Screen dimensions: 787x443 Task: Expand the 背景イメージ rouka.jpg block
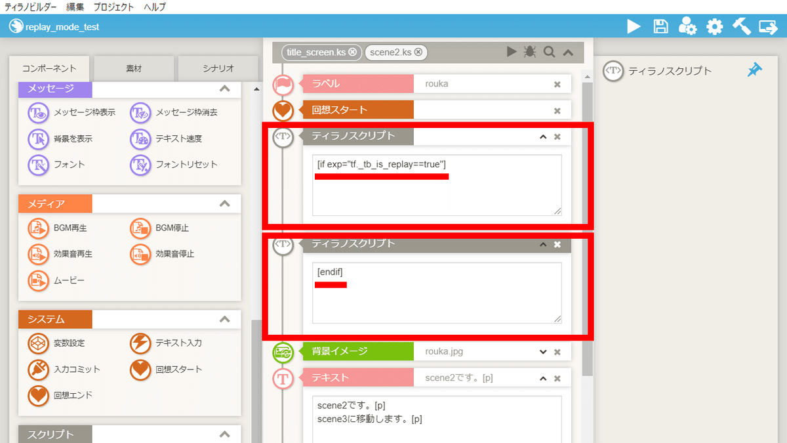click(542, 352)
